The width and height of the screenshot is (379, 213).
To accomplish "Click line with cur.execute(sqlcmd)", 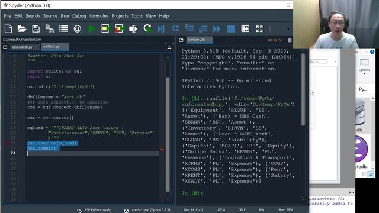I will 52,143.
